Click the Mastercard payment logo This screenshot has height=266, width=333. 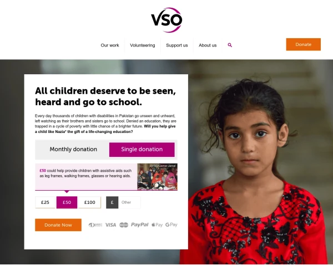click(x=124, y=225)
